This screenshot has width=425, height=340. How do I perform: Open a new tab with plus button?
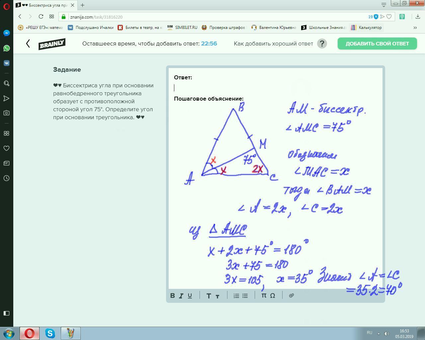(82, 5)
